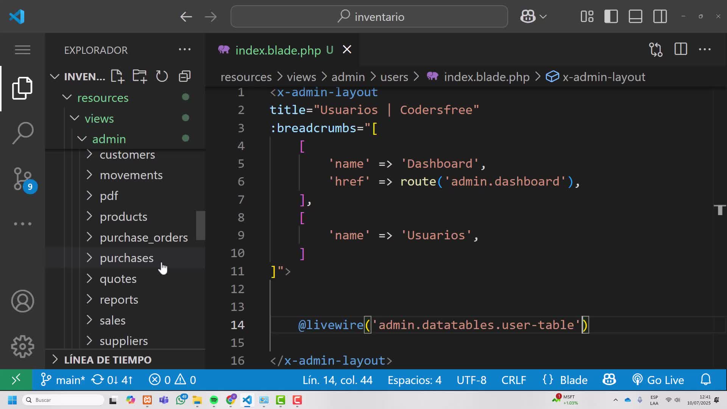The image size is (727, 409).
Task: Change indentation via Espacios: 4
Action: point(415,380)
